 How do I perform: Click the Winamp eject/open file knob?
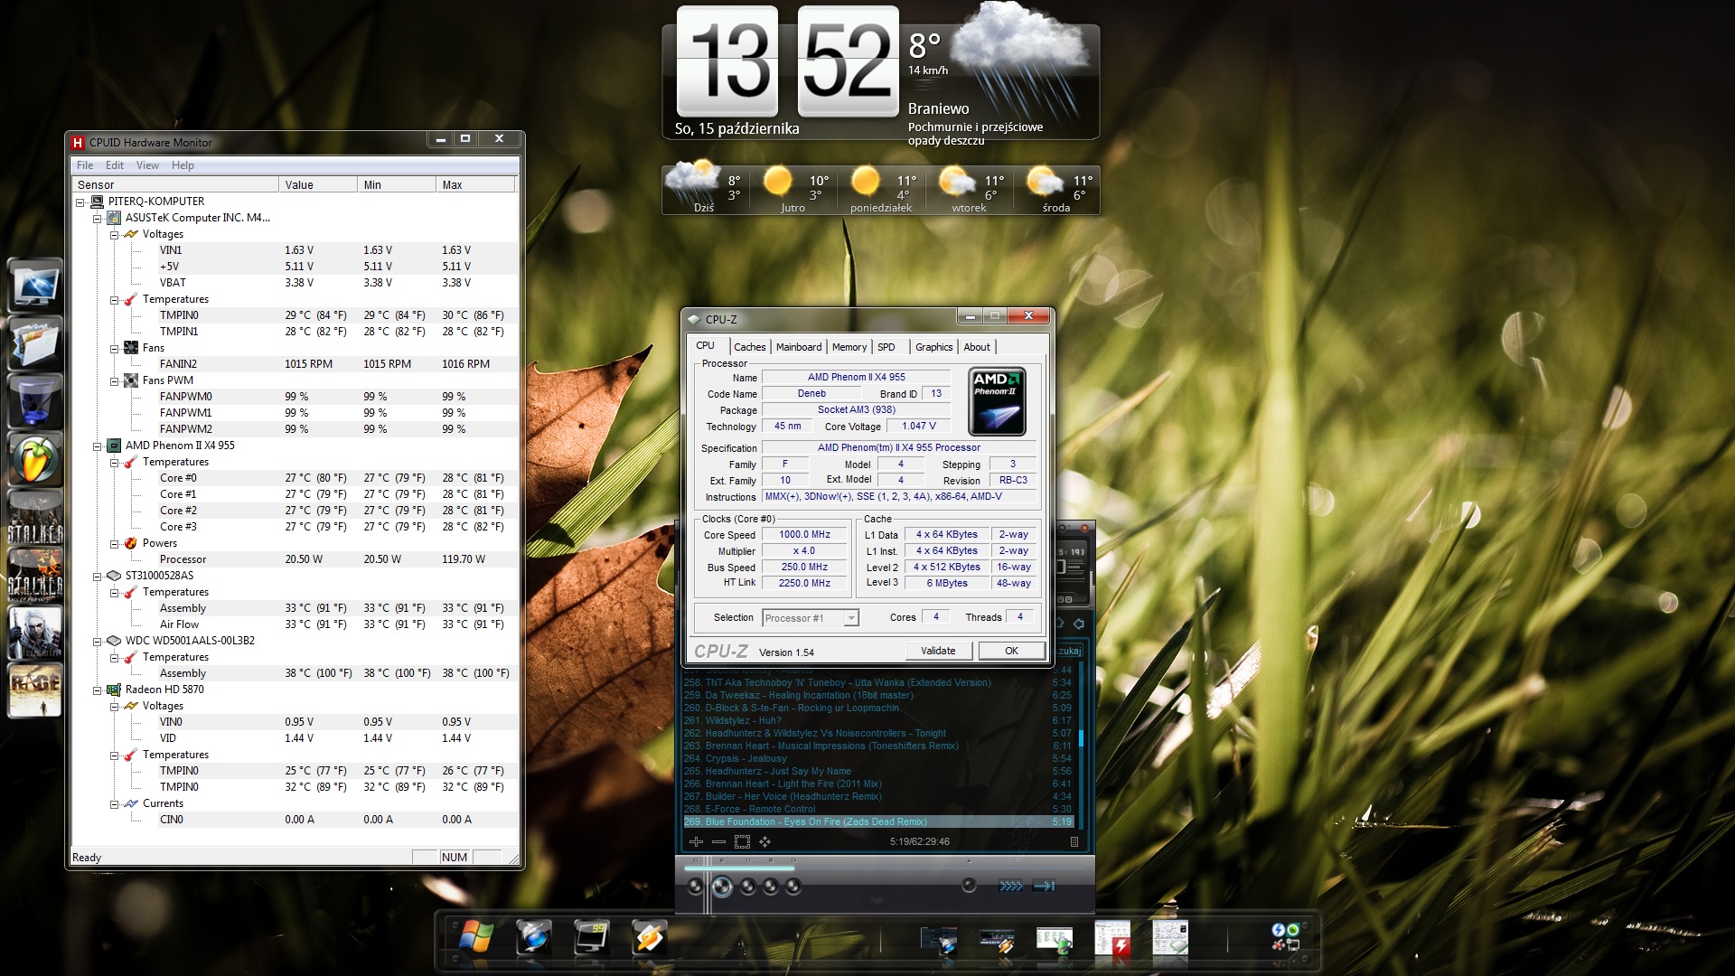point(969,886)
